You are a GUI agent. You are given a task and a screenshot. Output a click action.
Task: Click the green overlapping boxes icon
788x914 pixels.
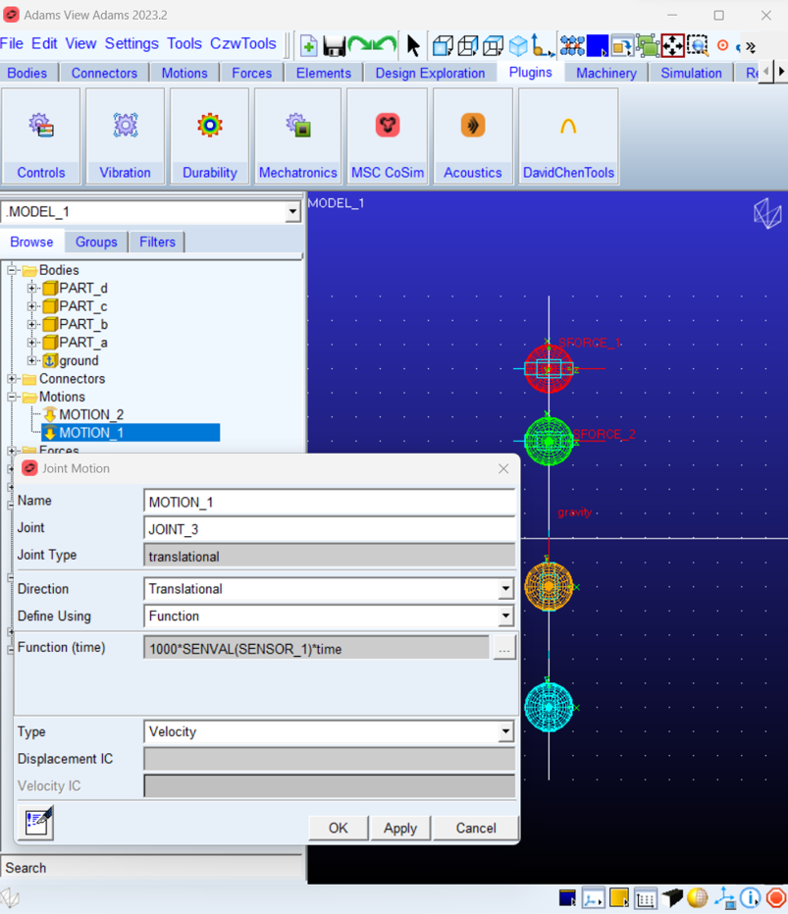[647, 45]
